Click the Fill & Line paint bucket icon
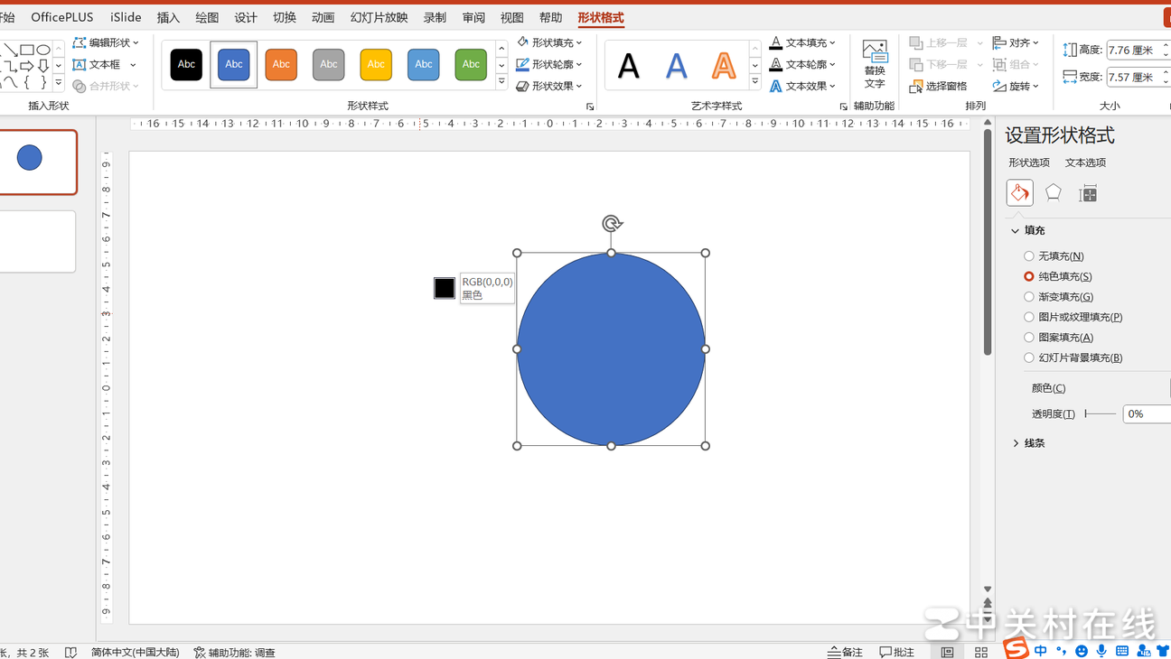Image resolution: width=1171 pixels, height=659 pixels. tap(1019, 193)
